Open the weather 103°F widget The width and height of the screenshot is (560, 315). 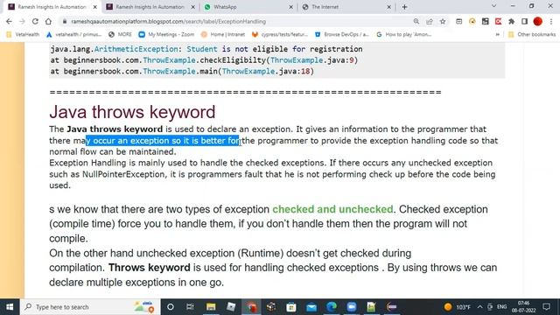(457, 307)
